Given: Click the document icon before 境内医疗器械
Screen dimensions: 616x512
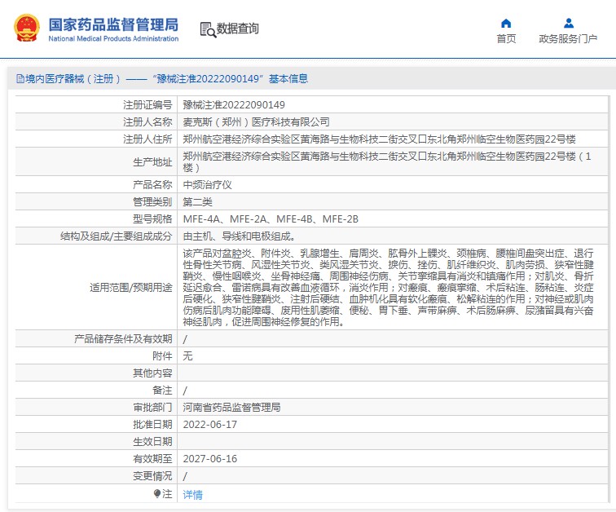Looking at the screenshot, I should click(20, 78).
